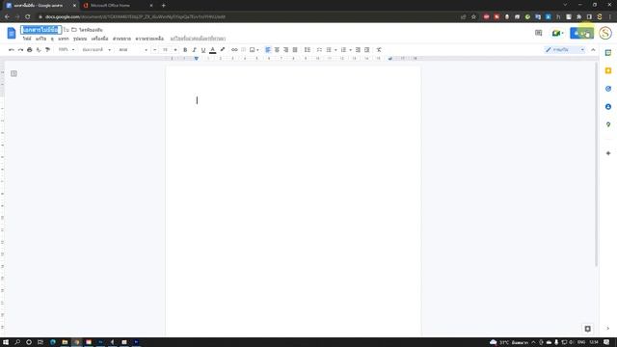Open Contacts in the side panel
This screenshot has width=617, height=347.
(608, 107)
